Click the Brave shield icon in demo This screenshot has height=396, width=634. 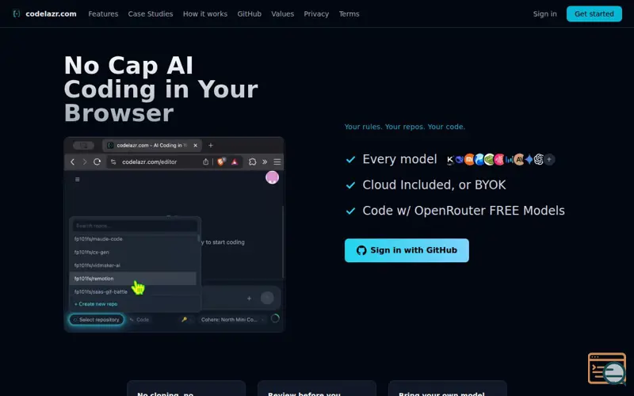tap(221, 162)
